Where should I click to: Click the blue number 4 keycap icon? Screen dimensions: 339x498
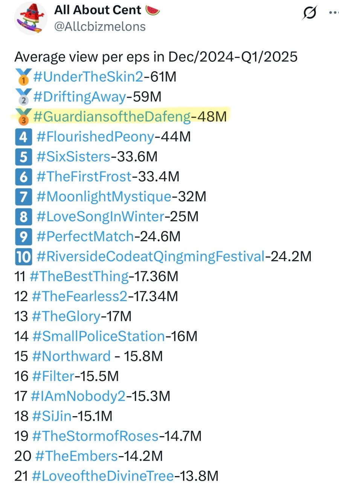(23, 137)
